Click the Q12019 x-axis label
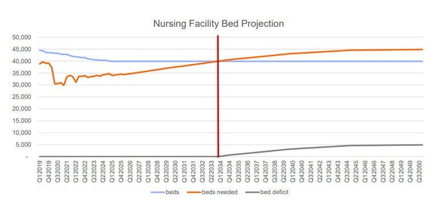This screenshot has height=209, width=439. coord(39,171)
